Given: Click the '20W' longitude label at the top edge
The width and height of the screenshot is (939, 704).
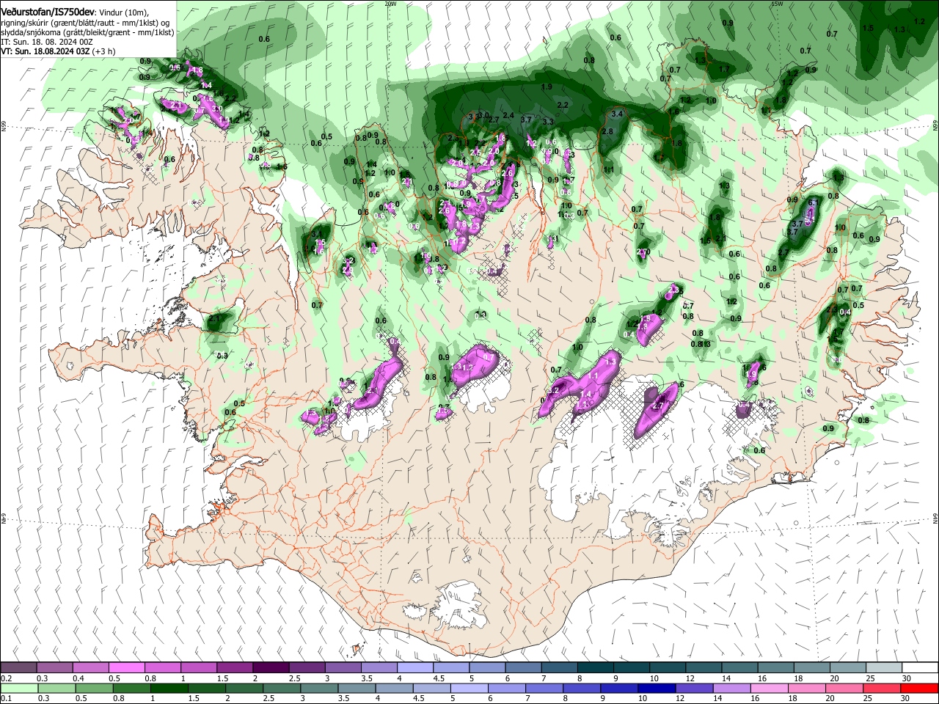Looking at the screenshot, I should tap(390, 4).
